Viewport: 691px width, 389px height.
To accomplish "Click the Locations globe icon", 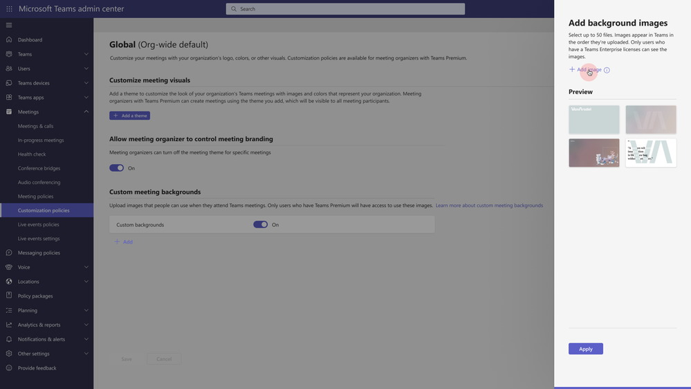I will 9,282.
